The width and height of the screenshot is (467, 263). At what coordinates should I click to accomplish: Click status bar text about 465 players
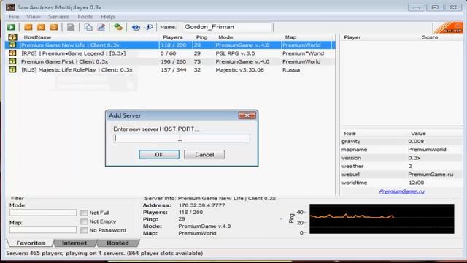(104, 253)
